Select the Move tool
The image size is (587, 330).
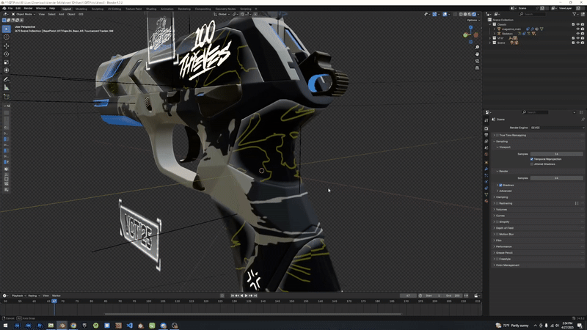7,45
